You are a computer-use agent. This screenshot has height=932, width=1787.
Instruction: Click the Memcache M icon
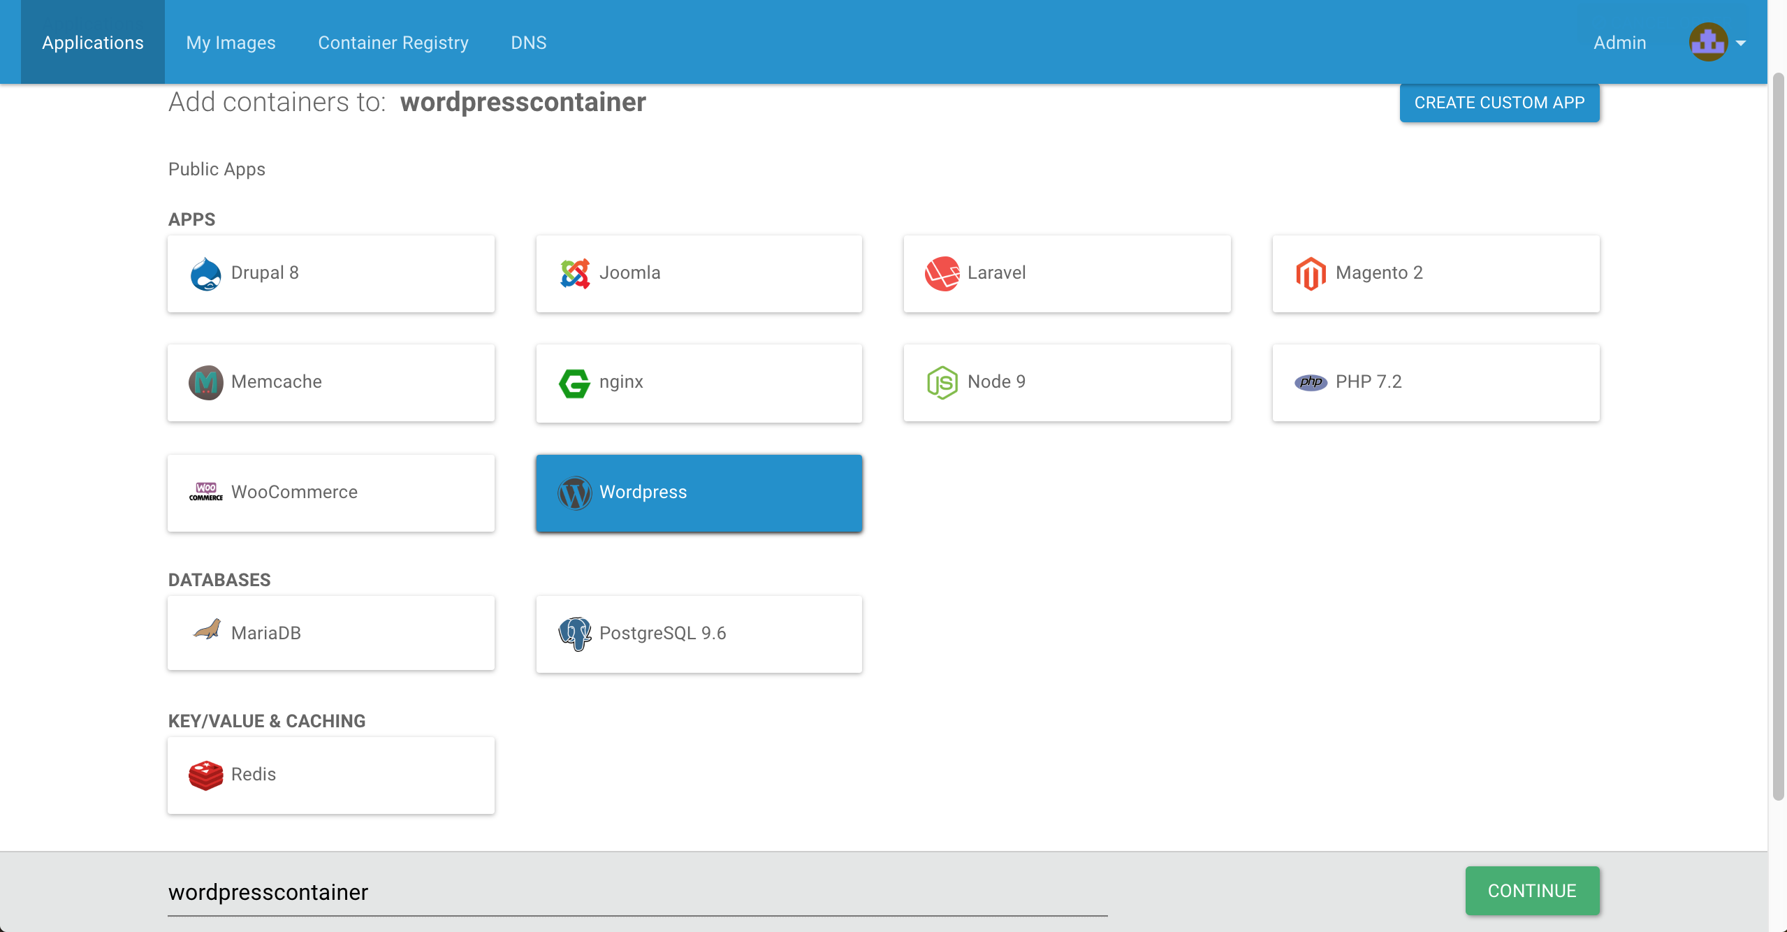click(x=206, y=383)
